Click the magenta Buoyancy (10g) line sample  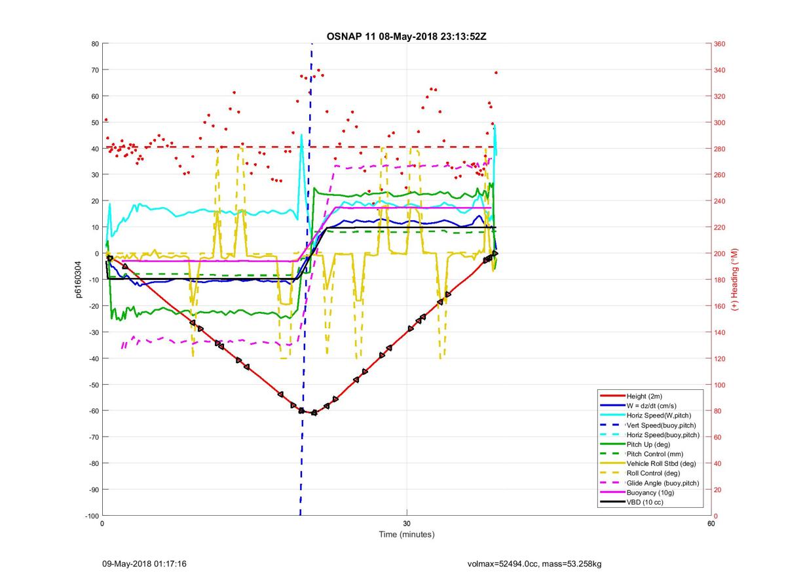611,492
